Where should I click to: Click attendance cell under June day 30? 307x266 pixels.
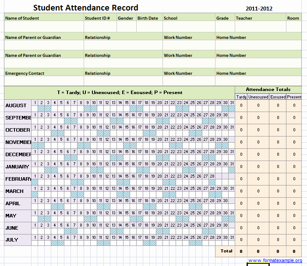click(x=225, y=231)
